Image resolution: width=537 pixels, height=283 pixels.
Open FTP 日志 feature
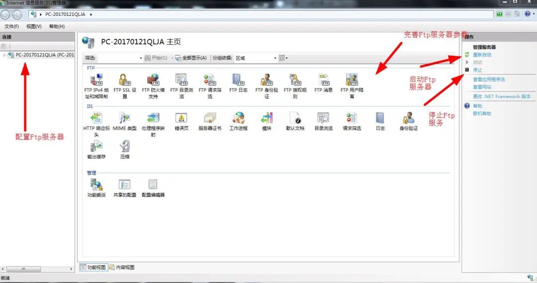click(x=238, y=83)
